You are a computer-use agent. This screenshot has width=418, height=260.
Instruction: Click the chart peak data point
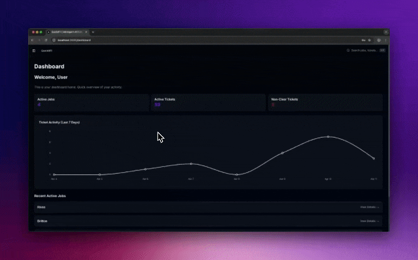[328, 137]
